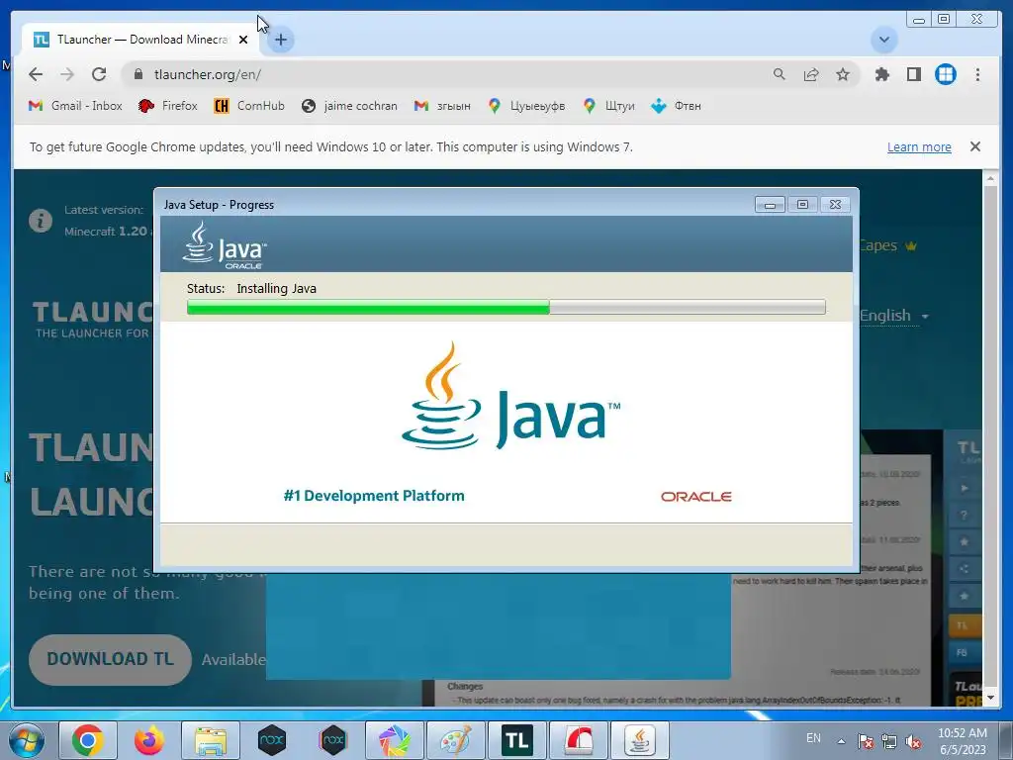Image resolution: width=1013 pixels, height=760 pixels.
Task: Click EN language indicator in tray
Action: pos(813,738)
